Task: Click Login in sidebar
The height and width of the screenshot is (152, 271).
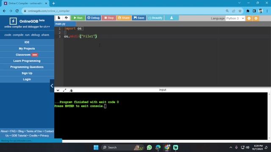Action: 27,79
